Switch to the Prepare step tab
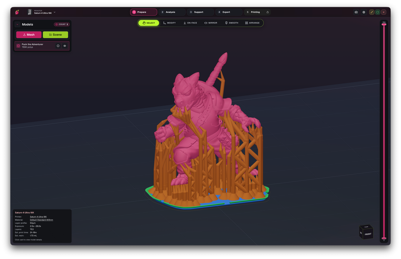401x259 pixels. (x=144, y=12)
